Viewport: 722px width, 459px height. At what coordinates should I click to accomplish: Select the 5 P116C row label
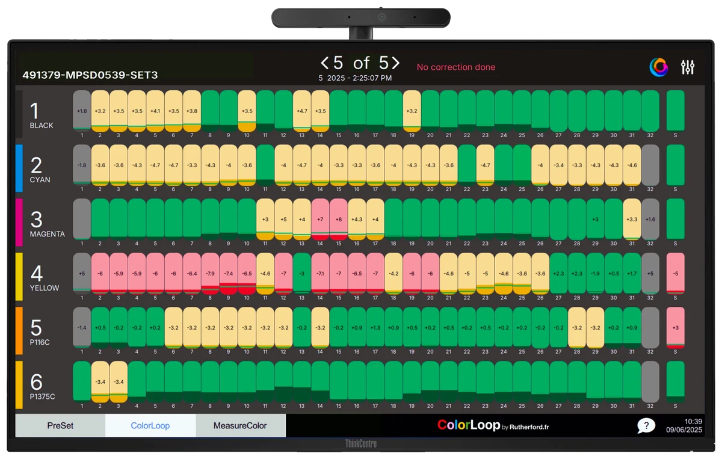(42, 332)
